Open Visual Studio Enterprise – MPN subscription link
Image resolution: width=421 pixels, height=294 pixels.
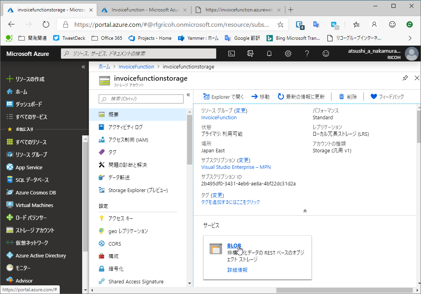[236, 167]
